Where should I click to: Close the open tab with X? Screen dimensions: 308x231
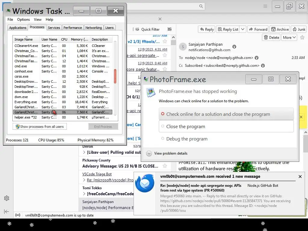pos(160,19)
